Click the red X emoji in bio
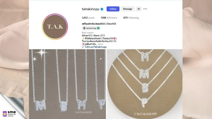Viewport: 212px width, 119px height. [x=83, y=44]
